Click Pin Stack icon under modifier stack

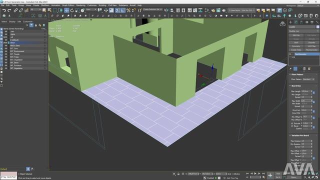[x=290, y=69]
